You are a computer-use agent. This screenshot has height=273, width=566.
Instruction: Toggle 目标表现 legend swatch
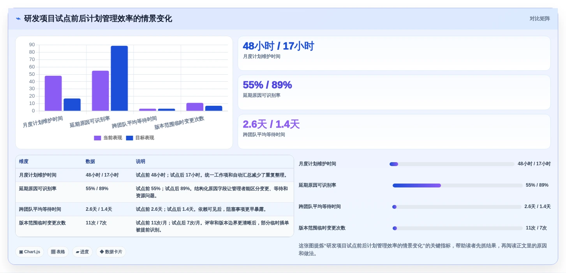pos(130,138)
